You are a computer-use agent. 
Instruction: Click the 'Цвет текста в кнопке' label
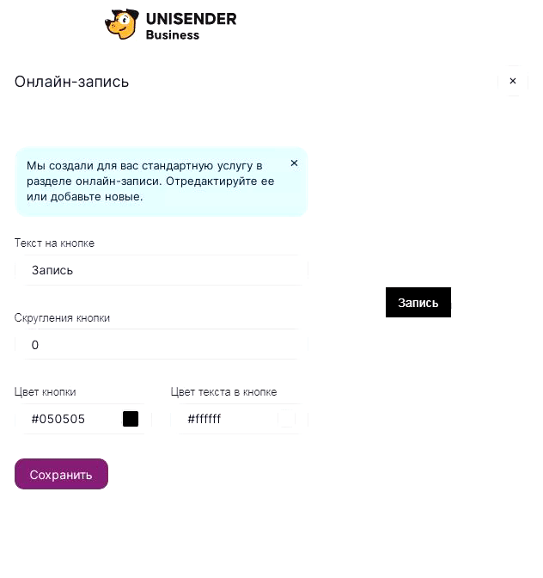(223, 392)
